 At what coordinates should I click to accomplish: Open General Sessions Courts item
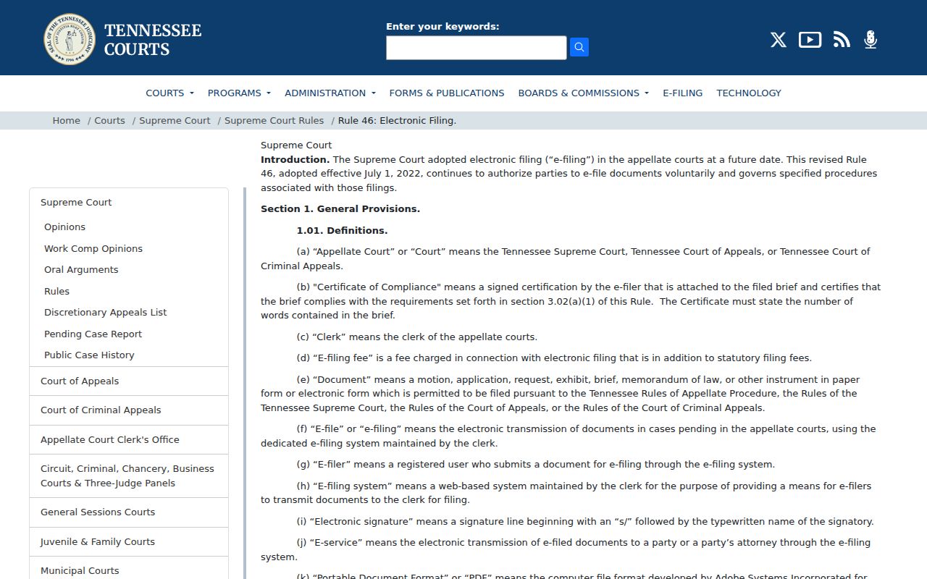tap(129, 512)
